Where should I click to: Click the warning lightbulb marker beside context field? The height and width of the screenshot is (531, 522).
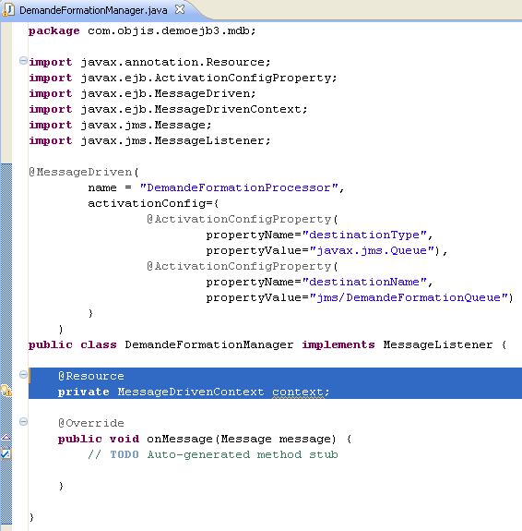tap(6, 391)
